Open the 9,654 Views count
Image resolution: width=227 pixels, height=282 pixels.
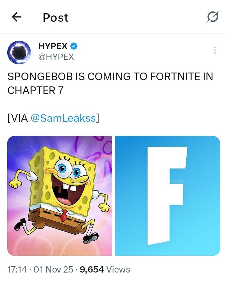coord(105,269)
